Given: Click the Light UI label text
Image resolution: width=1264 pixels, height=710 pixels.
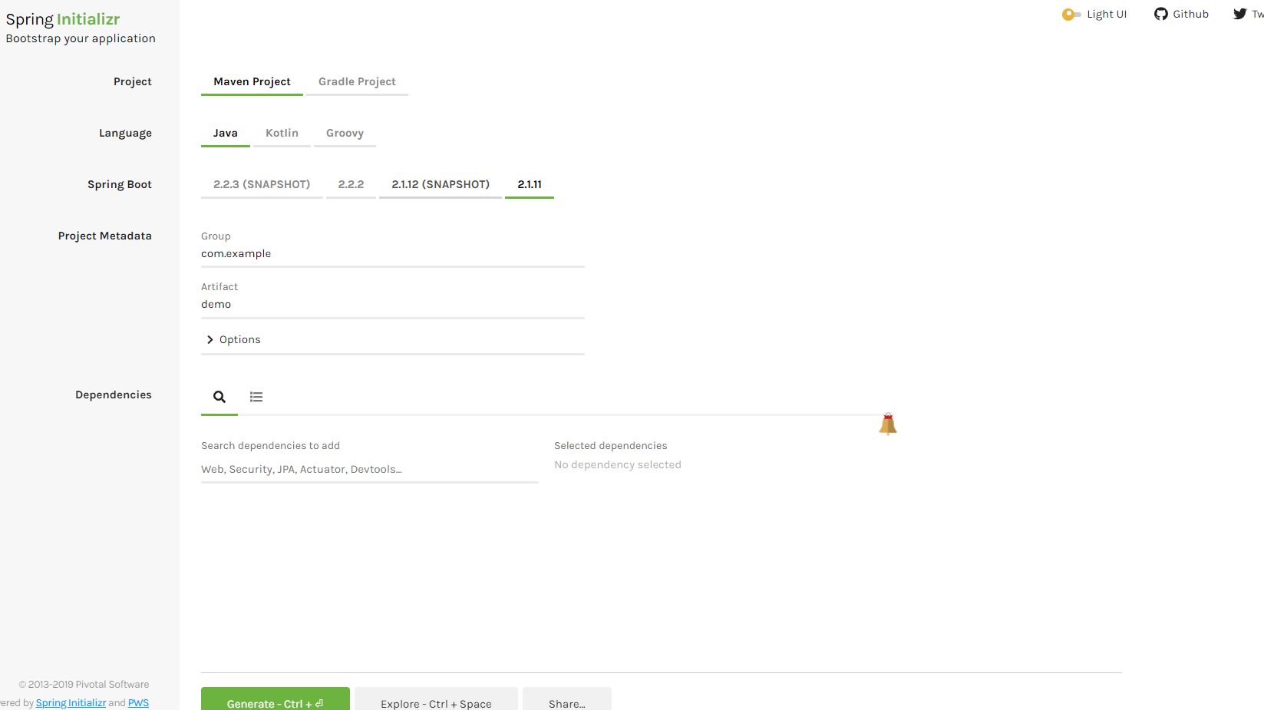Looking at the screenshot, I should 1107,14.
